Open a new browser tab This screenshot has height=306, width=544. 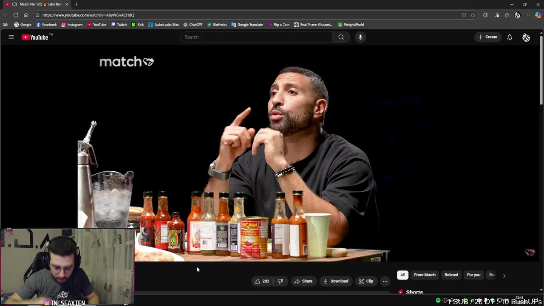(76, 4)
